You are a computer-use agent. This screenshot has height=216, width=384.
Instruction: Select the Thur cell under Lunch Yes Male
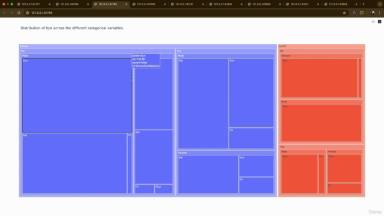pyautogui.click(x=299, y=174)
